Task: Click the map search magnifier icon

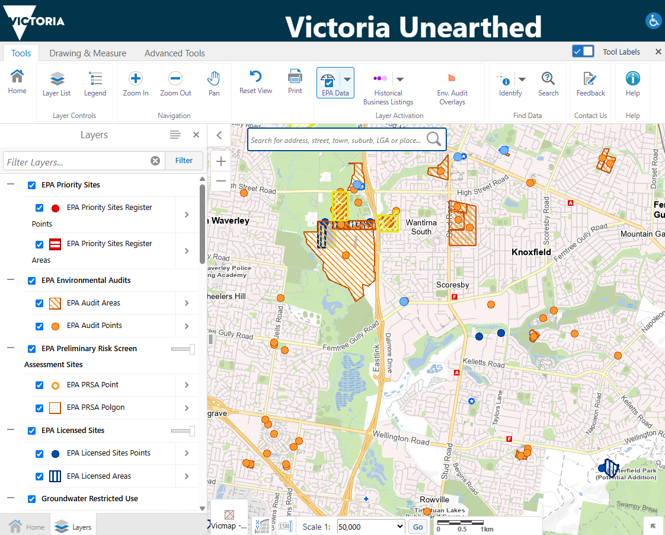Action: click(433, 139)
